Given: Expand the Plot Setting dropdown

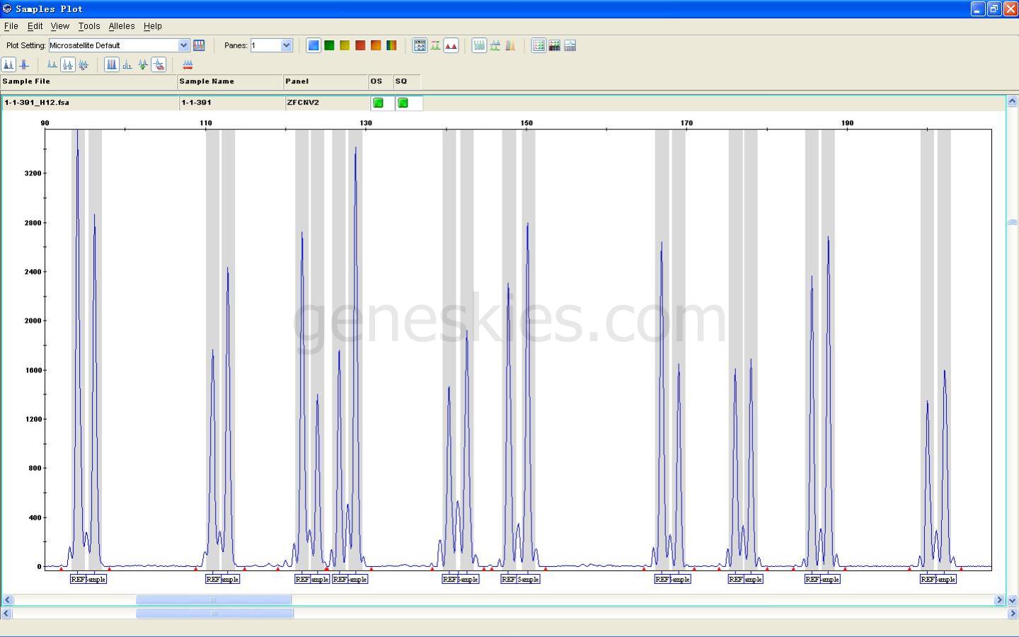Looking at the screenshot, I should pos(183,45).
